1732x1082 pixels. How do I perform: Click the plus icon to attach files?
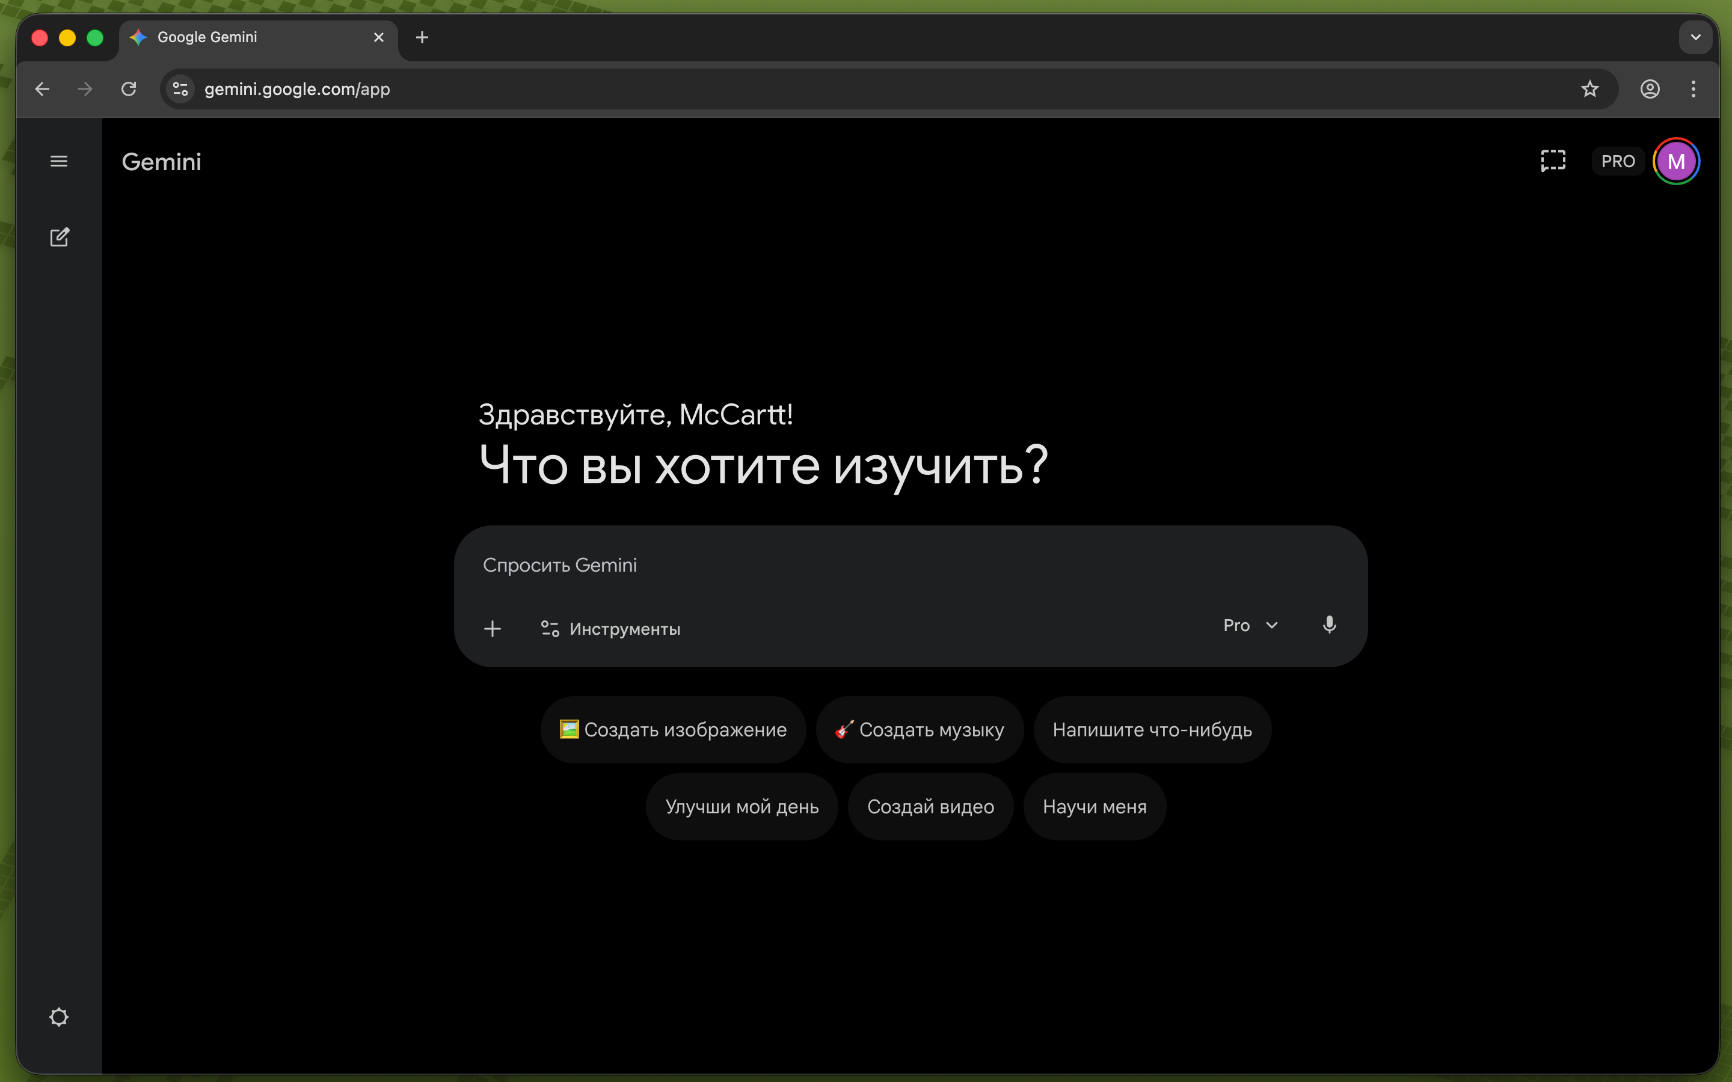(x=493, y=628)
